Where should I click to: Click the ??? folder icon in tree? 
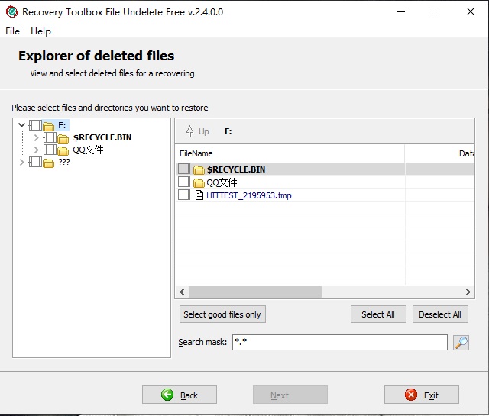49,163
